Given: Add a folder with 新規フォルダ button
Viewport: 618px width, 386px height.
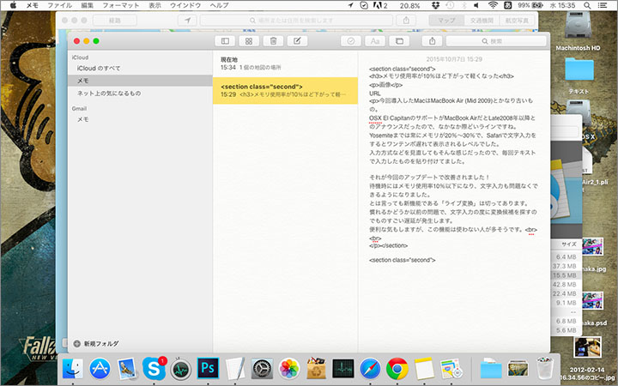Looking at the screenshot, I should 96,343.
